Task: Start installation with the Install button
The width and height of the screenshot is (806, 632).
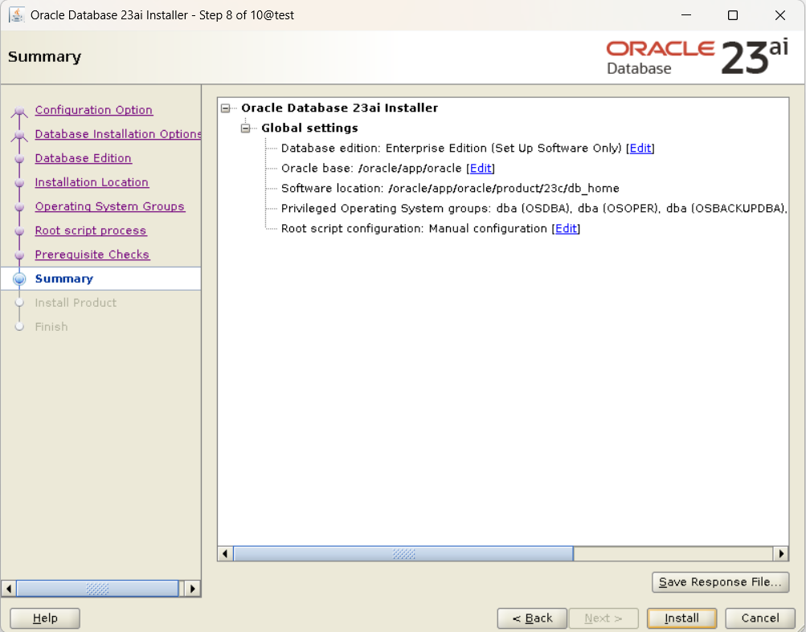Action: point(681,618)
